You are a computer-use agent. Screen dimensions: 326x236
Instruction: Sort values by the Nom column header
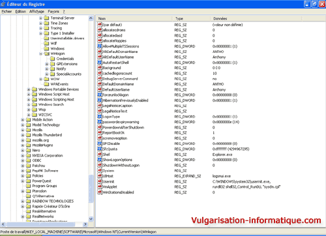(x=134, y=19)
